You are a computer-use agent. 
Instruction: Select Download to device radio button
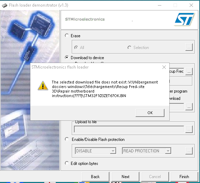tap(67, 57)
